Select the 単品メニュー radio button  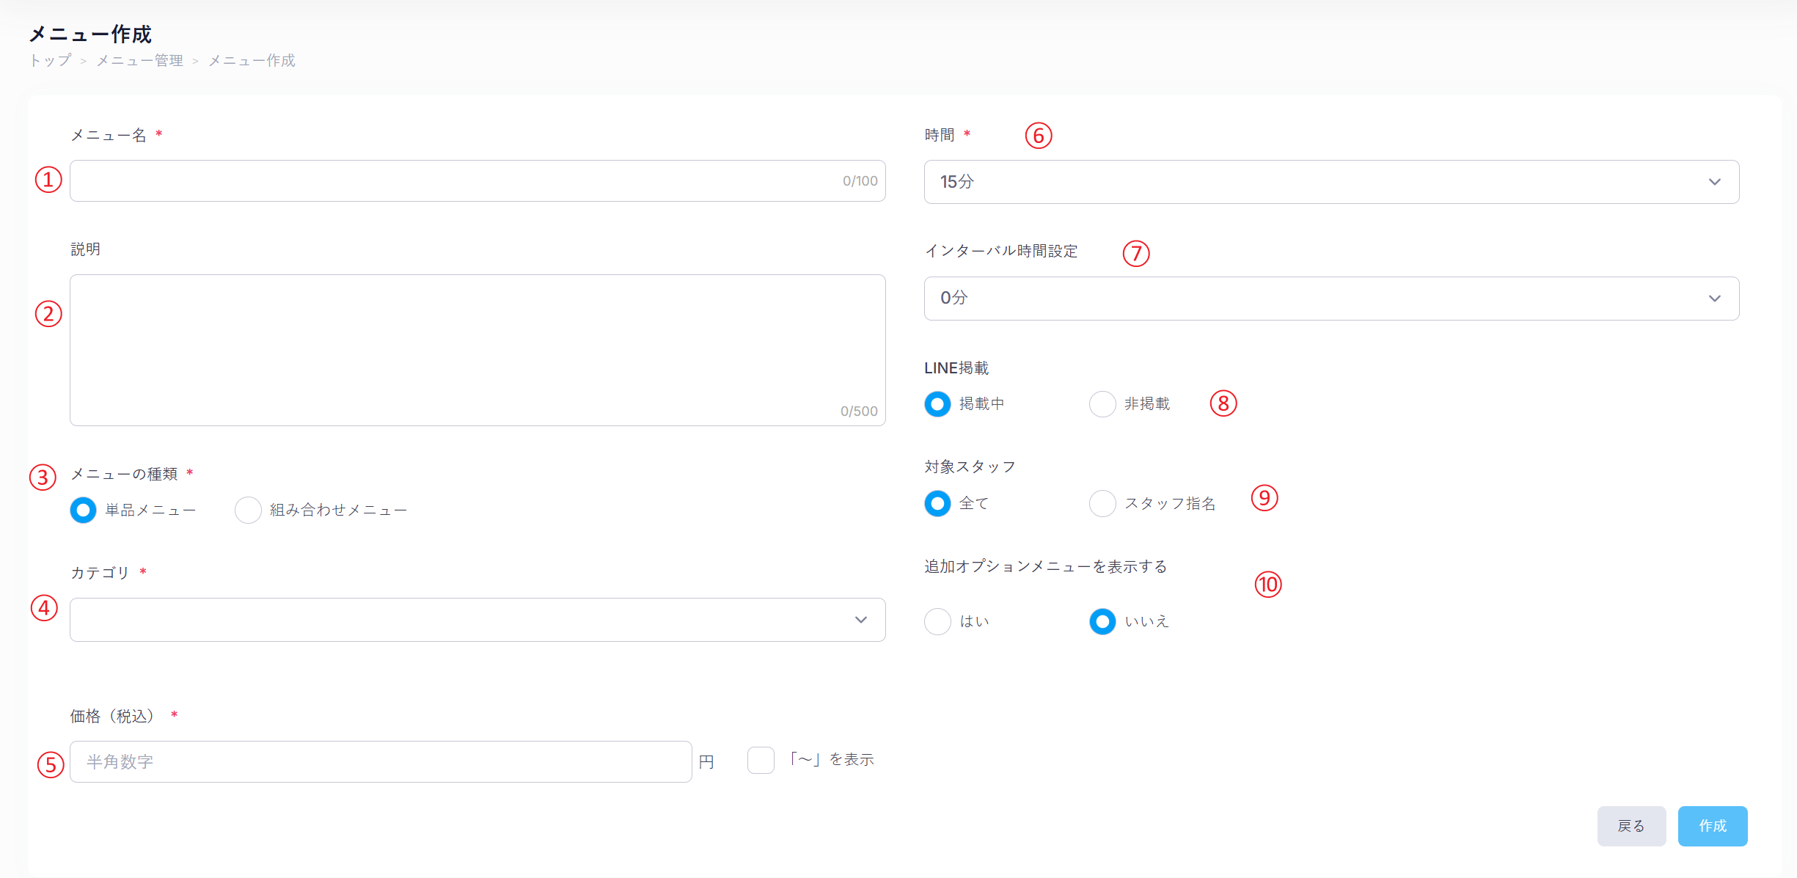point(84,510)
